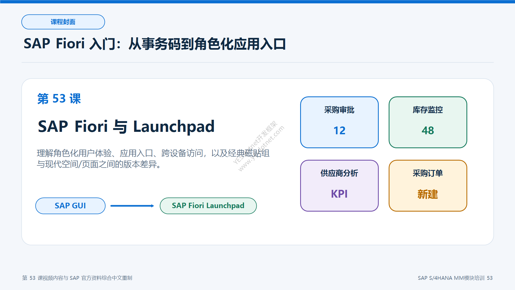Open the 供应商分析 tile
The height and width of the screenshot is (290, 515).
(339, 186)
